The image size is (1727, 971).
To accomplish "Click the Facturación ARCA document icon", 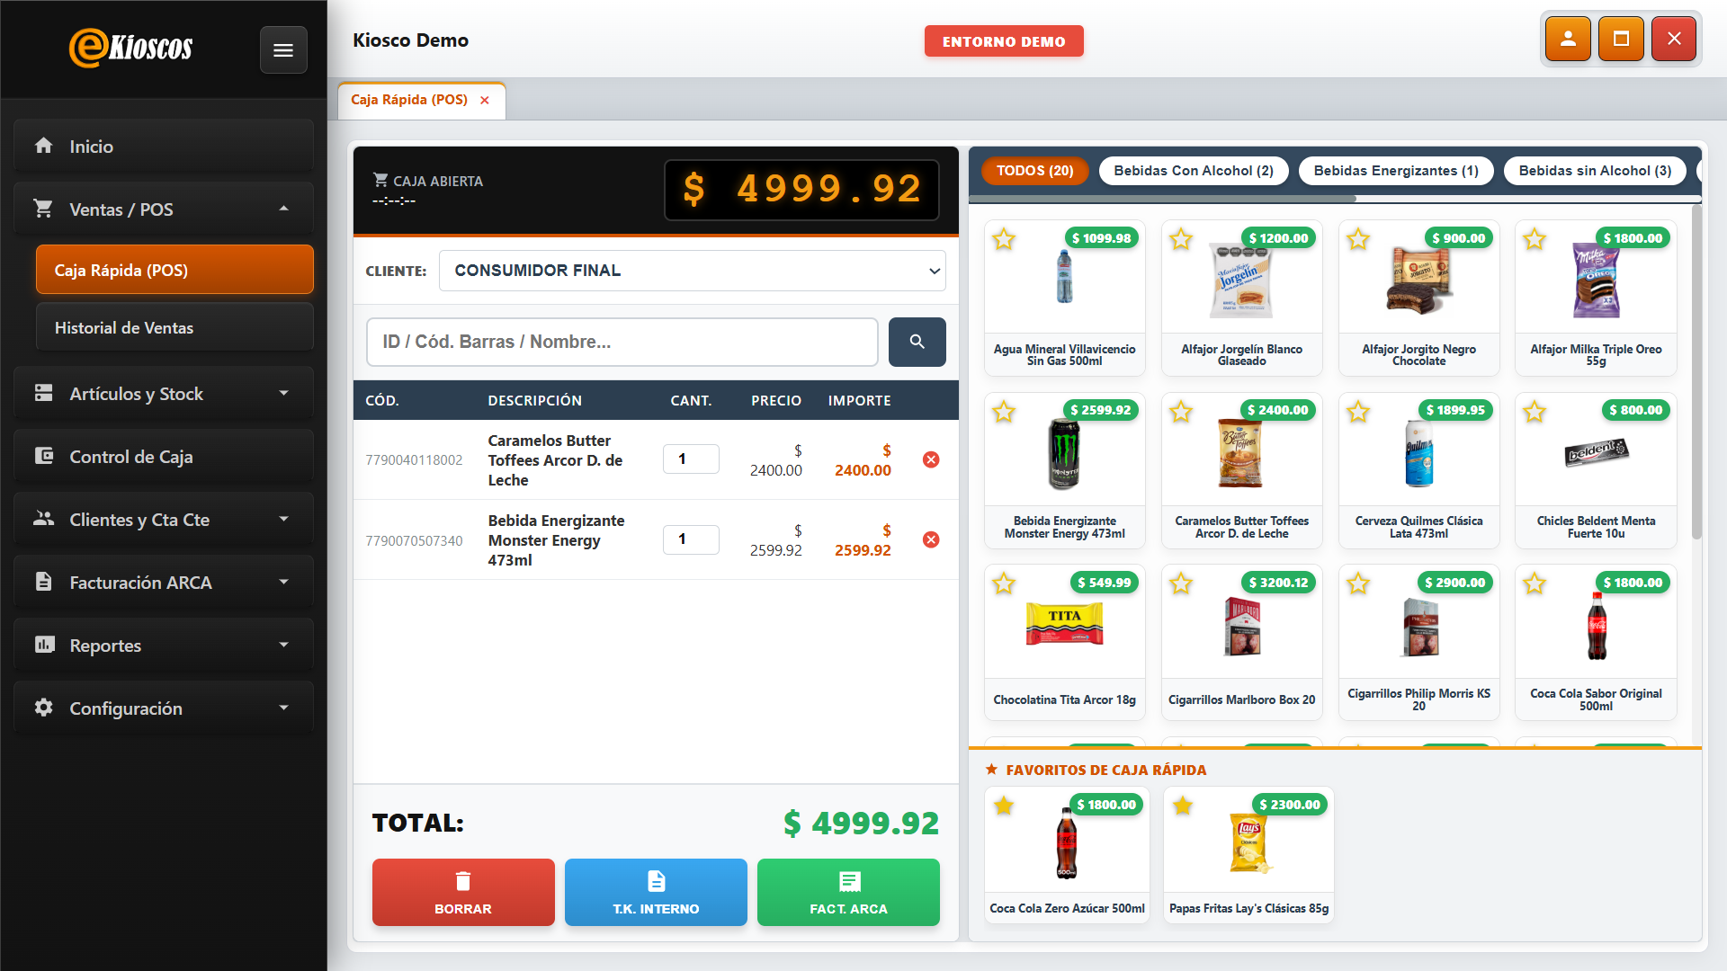I will [43, 582].
